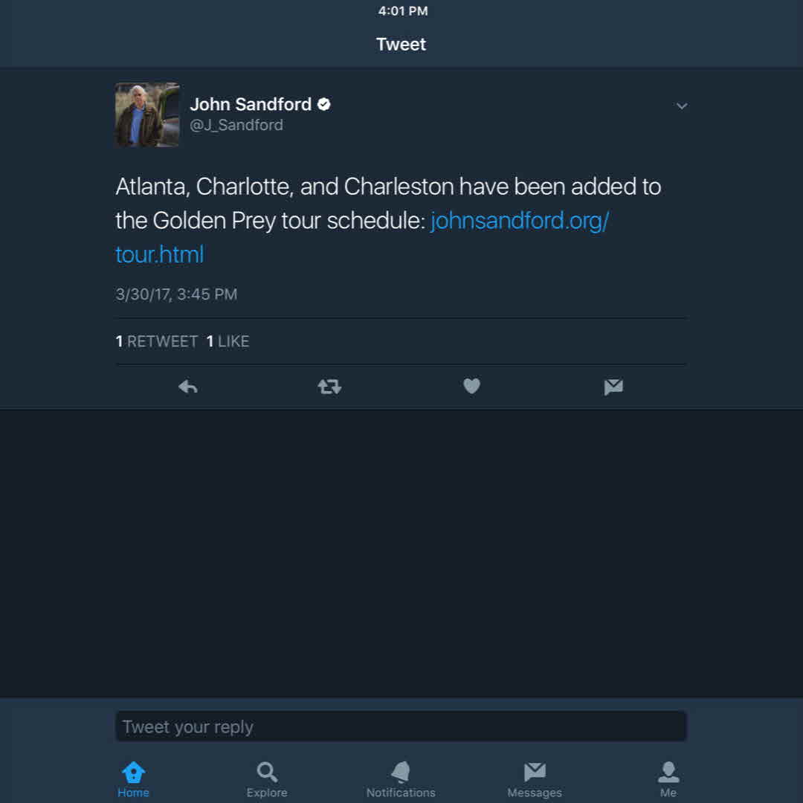Open the Explore search tab
The width and height of the screenshot is (803, 803).
(267, 778)
